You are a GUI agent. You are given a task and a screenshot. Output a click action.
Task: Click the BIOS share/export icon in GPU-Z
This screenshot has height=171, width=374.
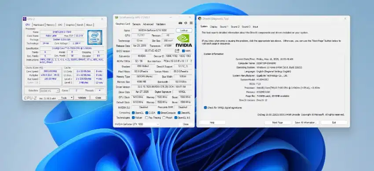[x=177, y=51]
